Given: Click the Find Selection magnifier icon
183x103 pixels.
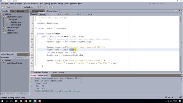Looking at the screenshot, I should click(58, 14).
